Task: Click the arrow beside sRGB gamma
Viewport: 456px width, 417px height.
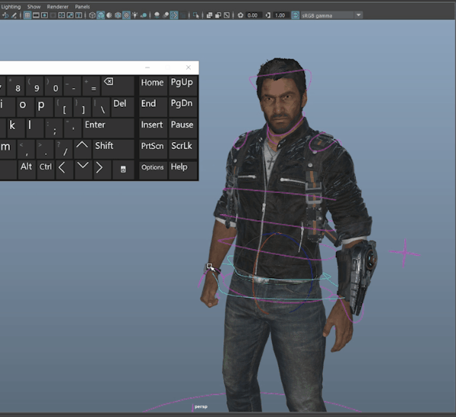Action: point(359,15)
